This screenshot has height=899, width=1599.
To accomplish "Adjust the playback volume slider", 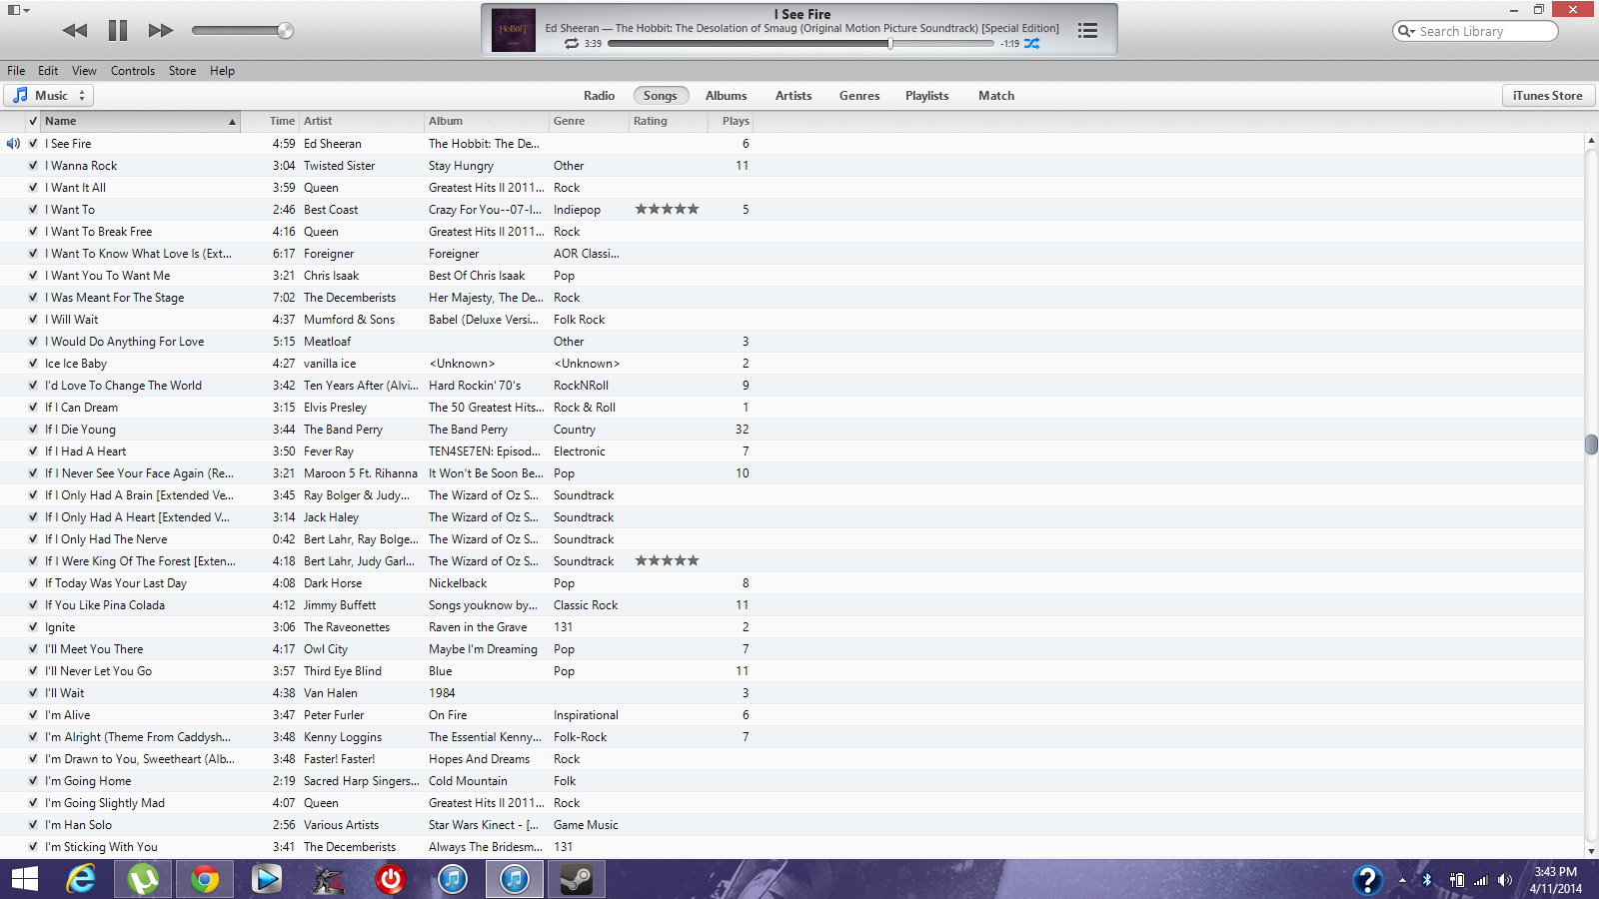I will tap(242, 31).
